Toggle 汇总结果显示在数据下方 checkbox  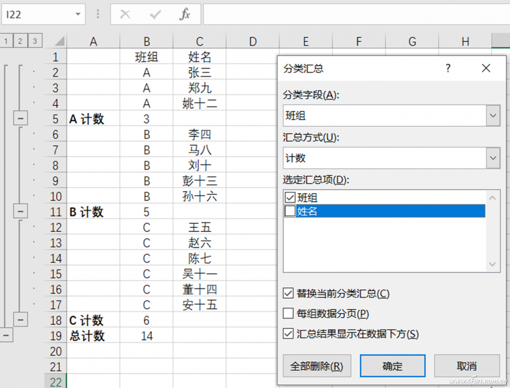(x=288, y=334)
